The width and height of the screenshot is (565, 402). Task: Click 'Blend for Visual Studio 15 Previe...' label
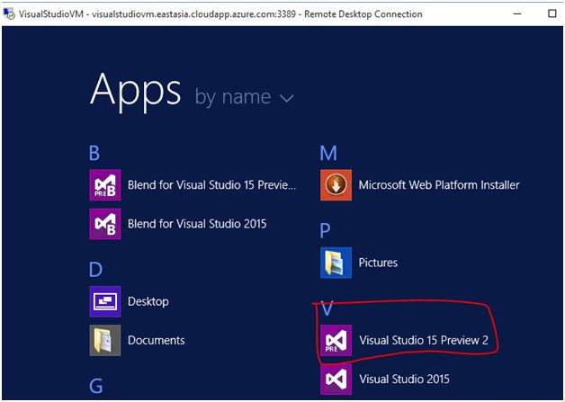[212, 184]
